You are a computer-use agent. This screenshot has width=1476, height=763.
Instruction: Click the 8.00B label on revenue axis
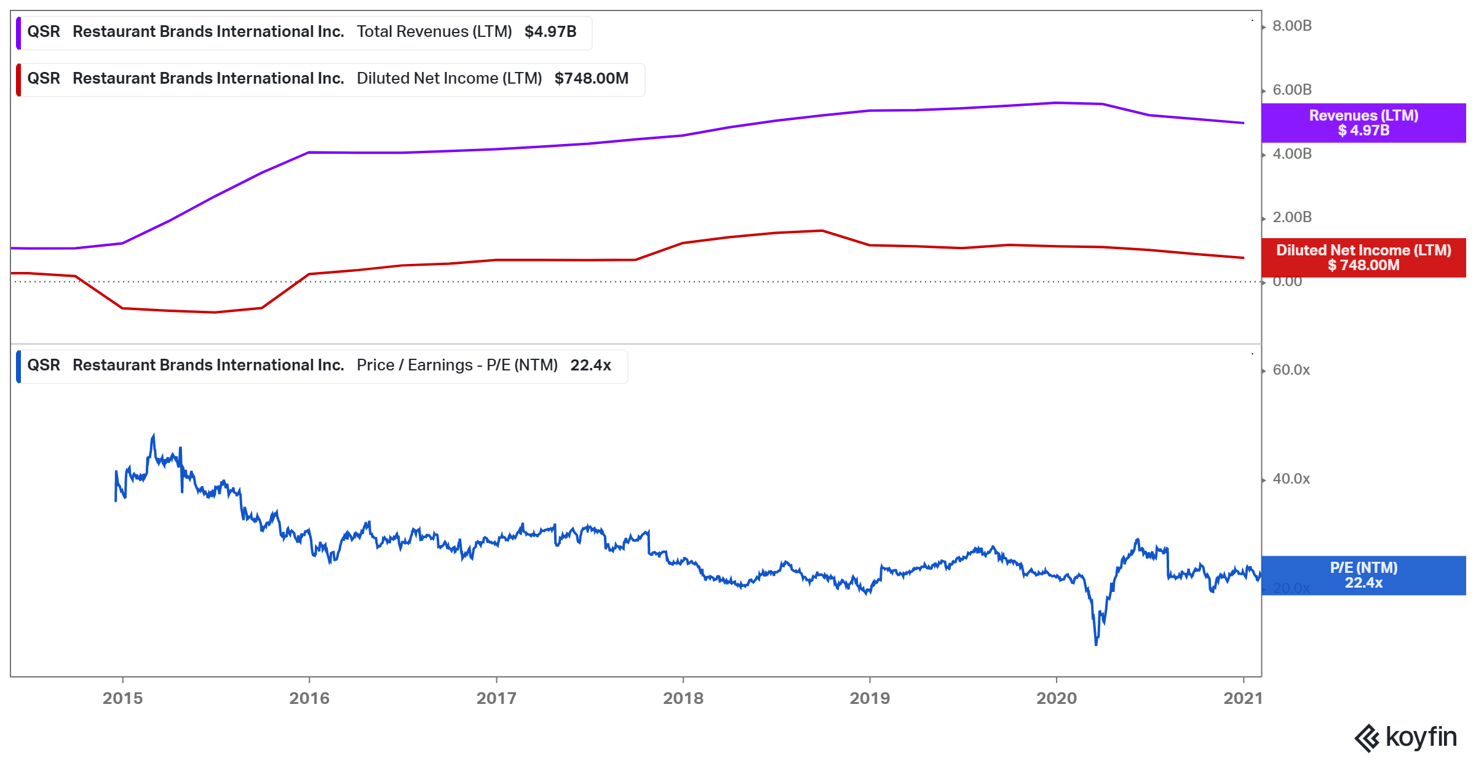tap(1291, 26)
